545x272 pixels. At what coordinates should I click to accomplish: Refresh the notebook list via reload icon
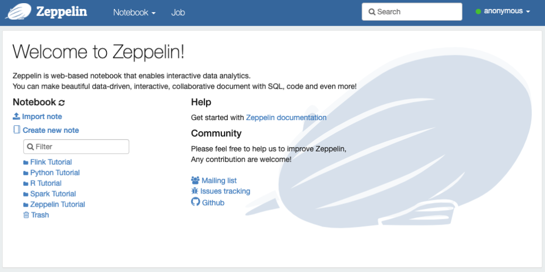(x=62, y=103)
